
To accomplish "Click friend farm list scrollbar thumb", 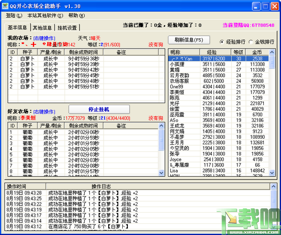I will (x=161, y=140).
